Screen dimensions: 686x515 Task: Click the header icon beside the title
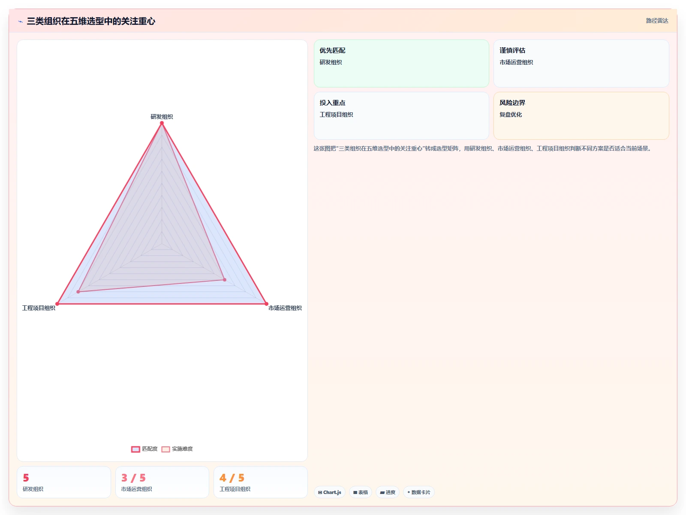click(x=20, y=21)
